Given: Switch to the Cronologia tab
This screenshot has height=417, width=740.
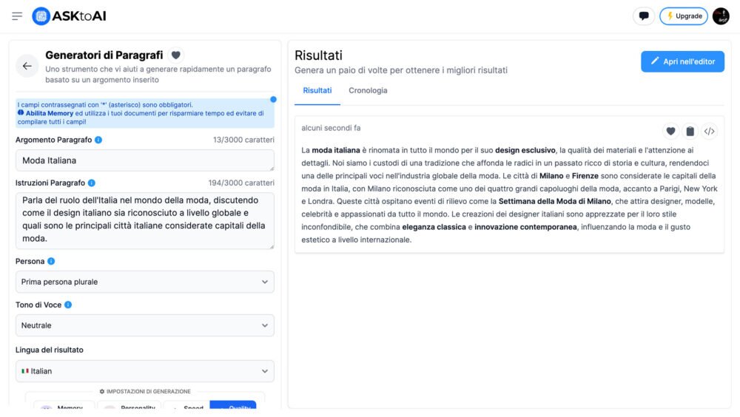Looking at the screenshot, I should (x=368, y=91).
